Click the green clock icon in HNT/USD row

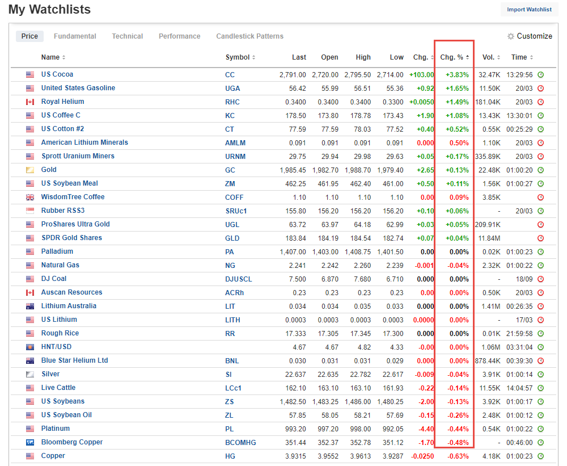[x=540, y=347]
